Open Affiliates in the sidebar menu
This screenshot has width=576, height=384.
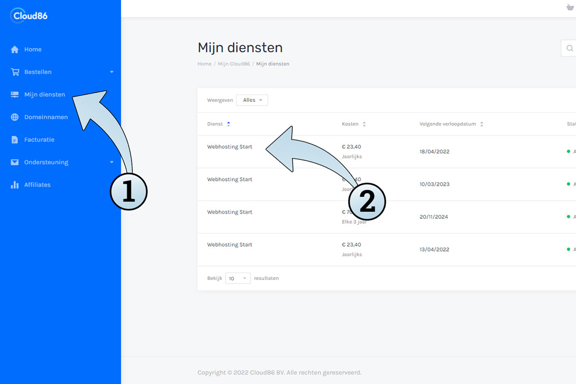pyautogui.click(x=37, y=185)
